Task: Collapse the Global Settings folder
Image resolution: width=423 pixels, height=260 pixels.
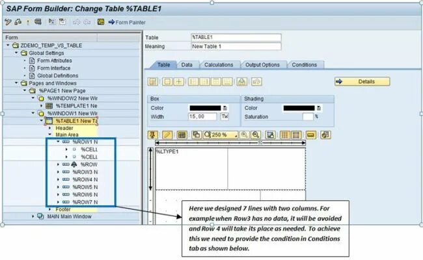Action: point(16,53)
